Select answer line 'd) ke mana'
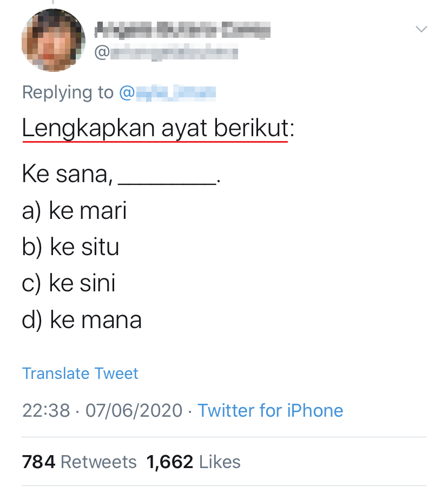The image size is (448, 487). [82, 320]
